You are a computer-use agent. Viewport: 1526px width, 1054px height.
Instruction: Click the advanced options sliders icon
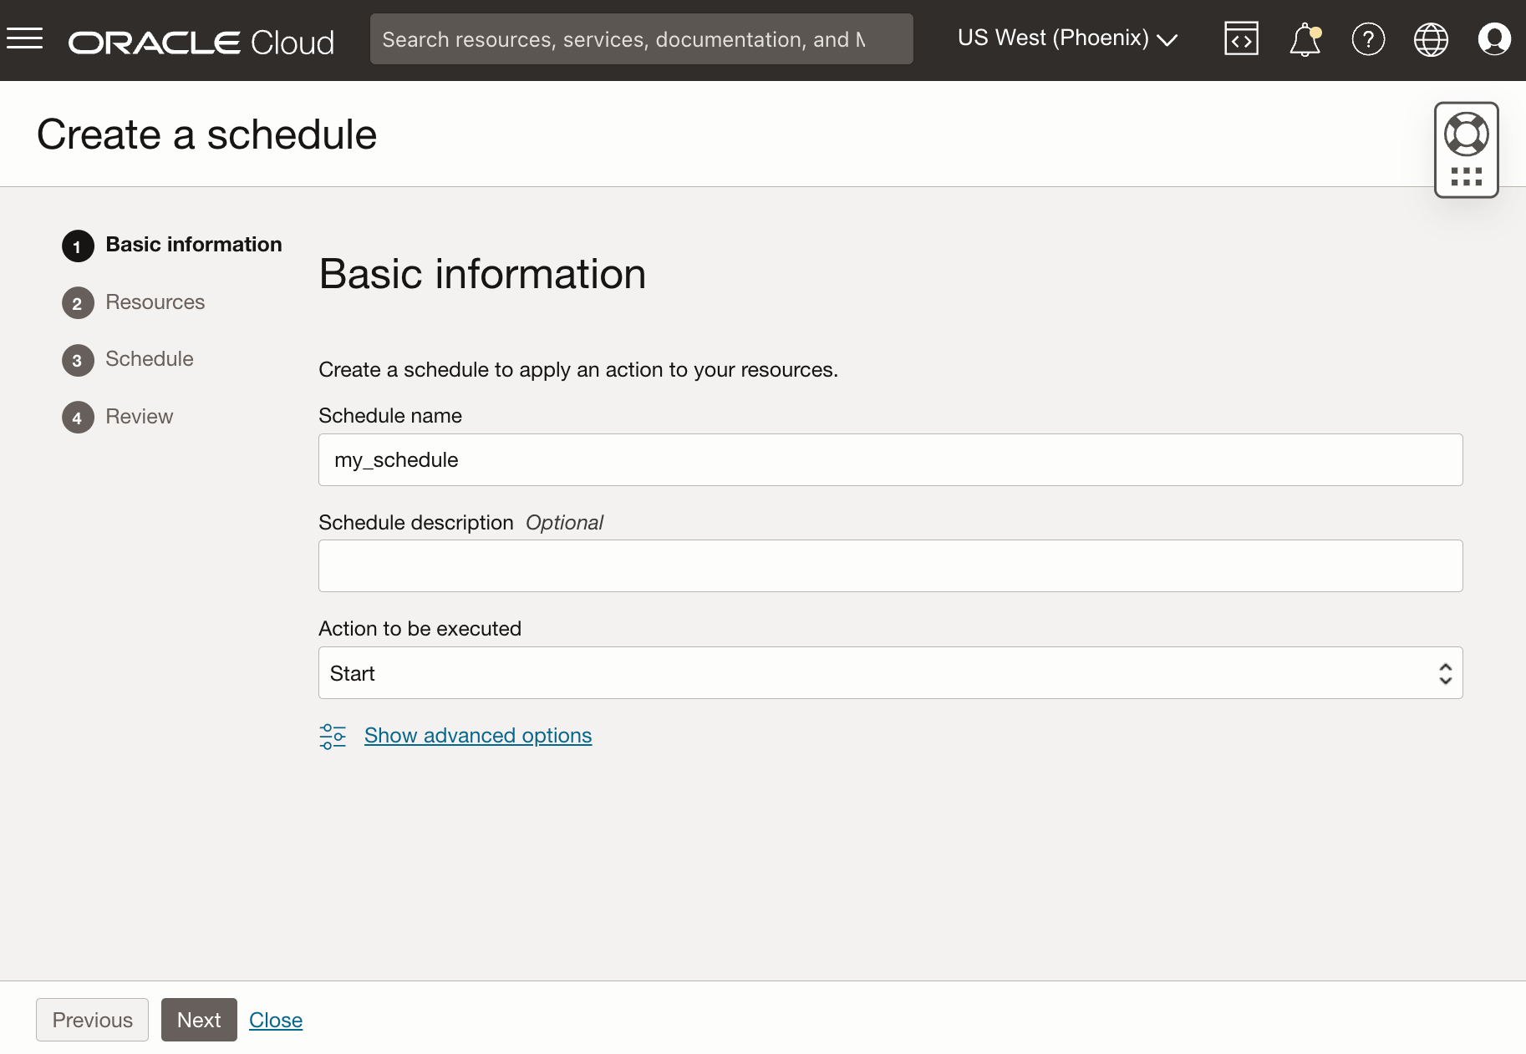coord(333,736)
